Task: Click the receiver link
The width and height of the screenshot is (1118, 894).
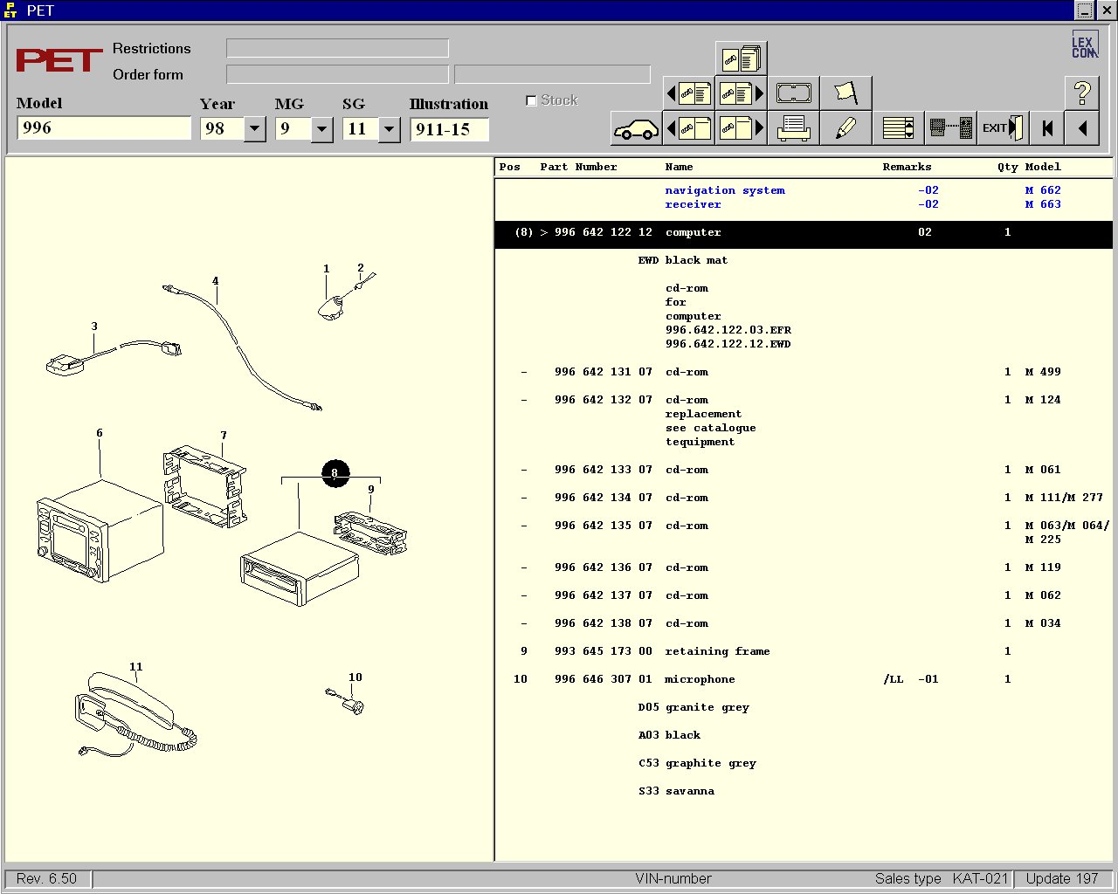Action: 693,204
